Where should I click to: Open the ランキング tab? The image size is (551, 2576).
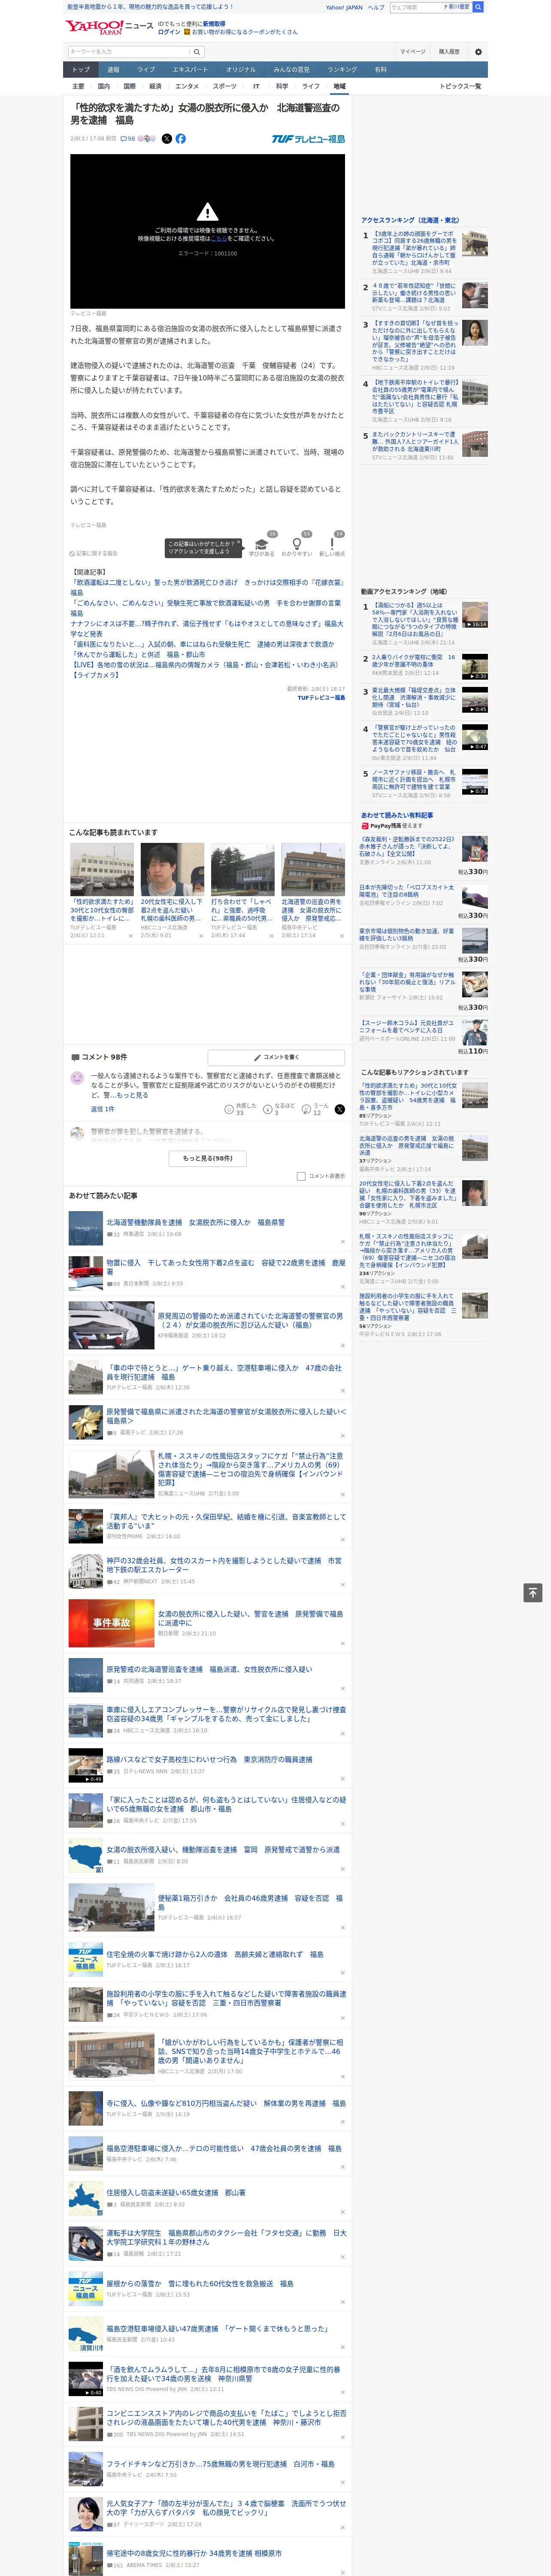pyautogui.click(x=342, y=69)
